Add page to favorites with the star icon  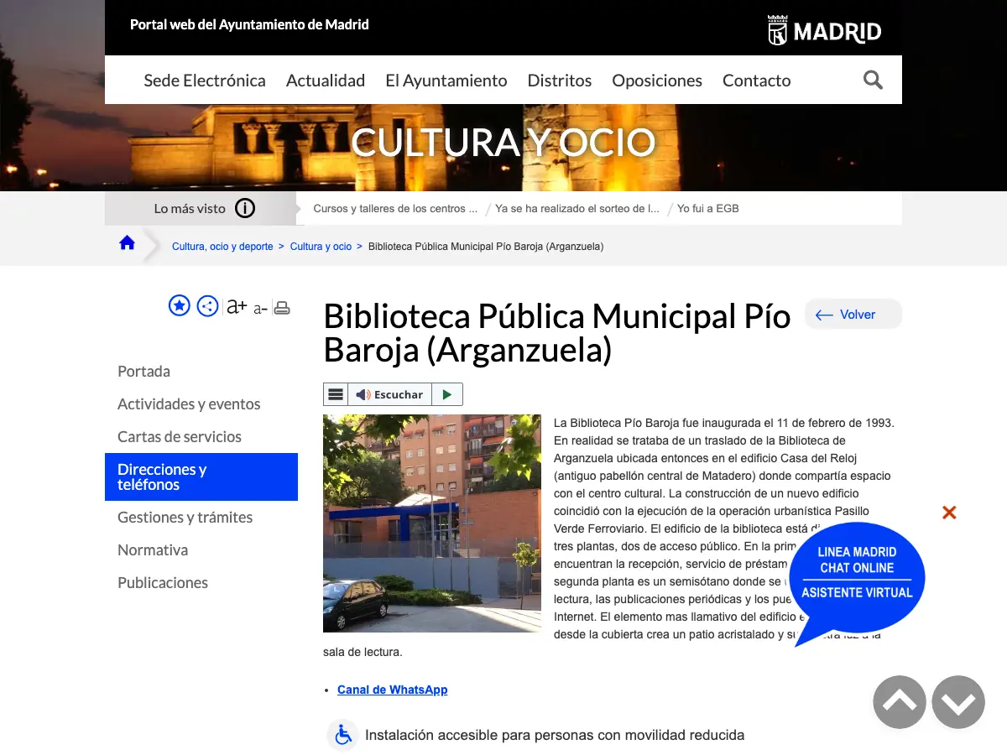point(180,306)
